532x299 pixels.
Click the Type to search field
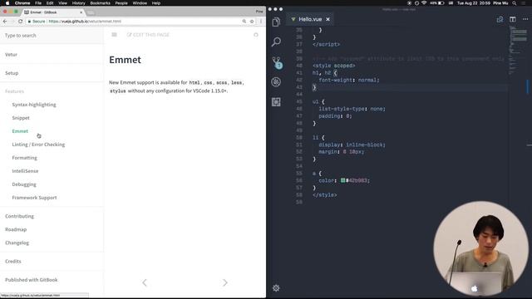[x=52, y=35]
